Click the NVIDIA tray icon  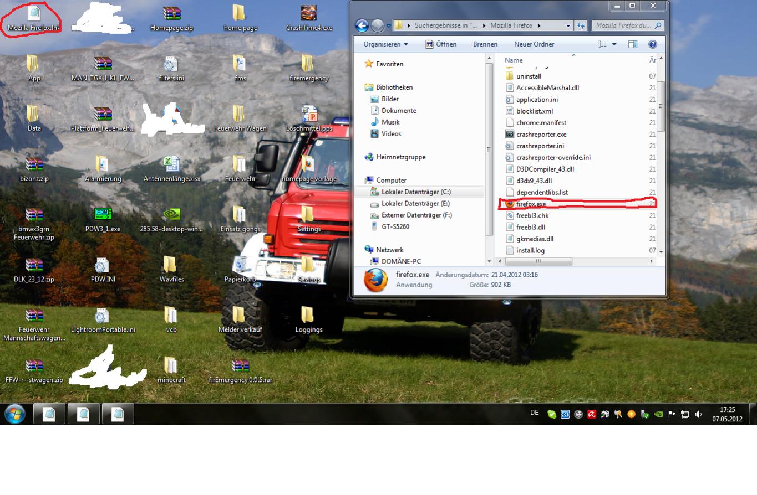[x=658, y=414]
